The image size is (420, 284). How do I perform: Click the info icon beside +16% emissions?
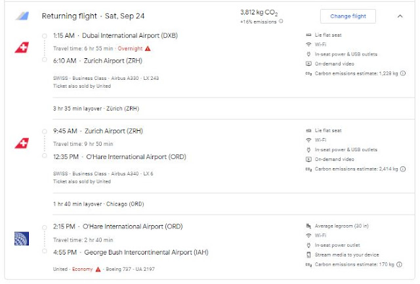click(x=281, y=21)
